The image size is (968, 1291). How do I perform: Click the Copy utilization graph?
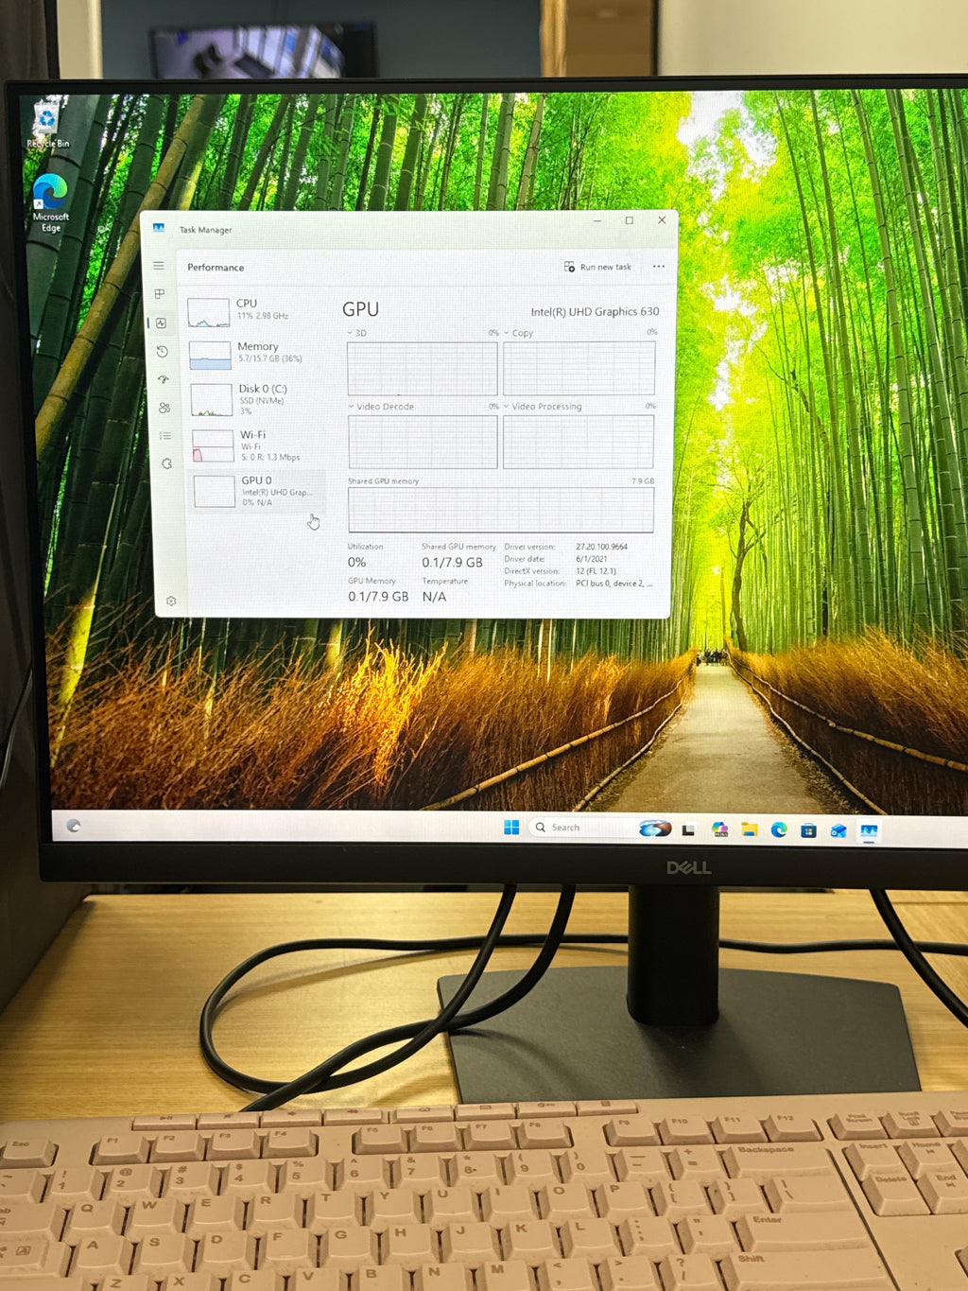coord(579,367)
